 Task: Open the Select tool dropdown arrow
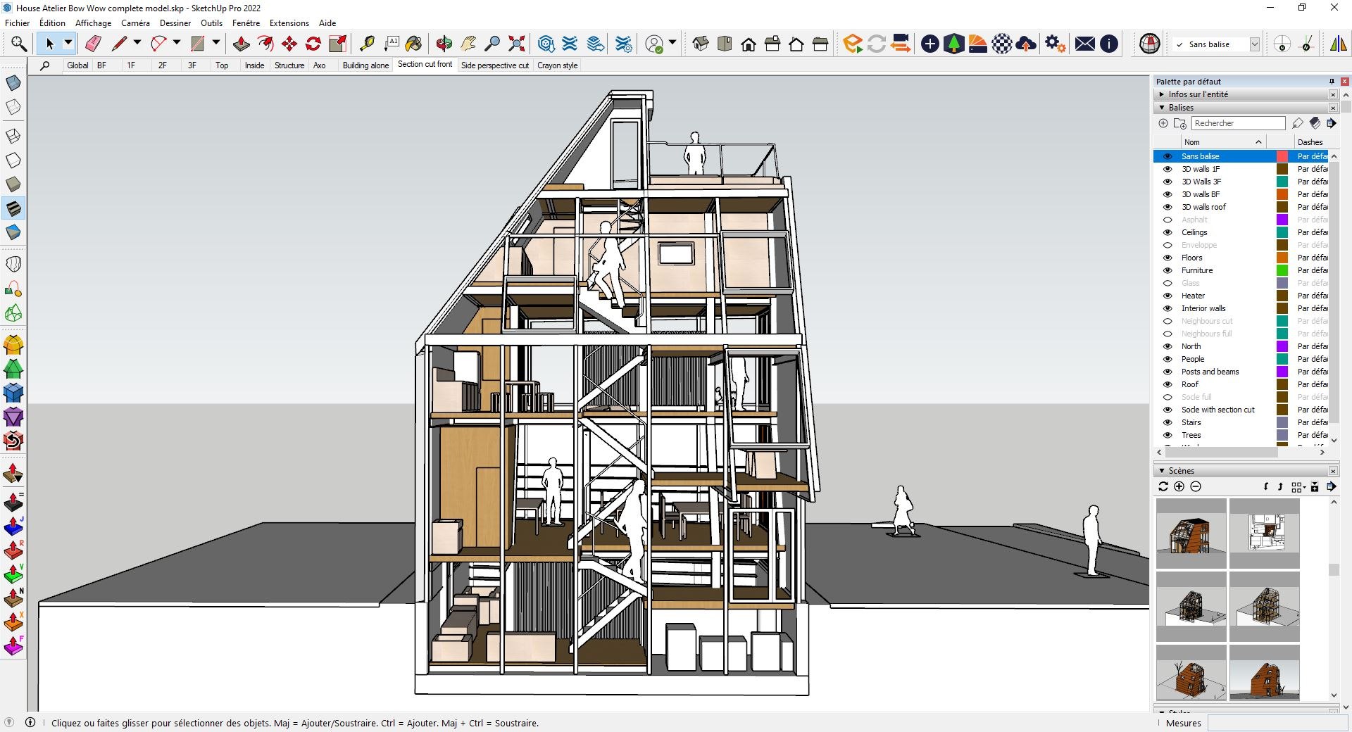click(x=68, y=44)
